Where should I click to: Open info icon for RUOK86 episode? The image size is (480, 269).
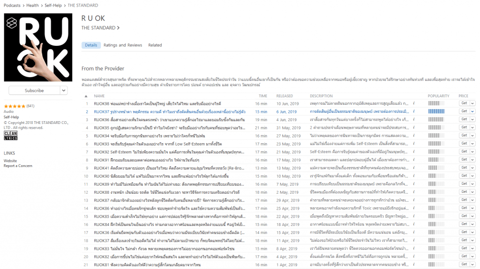(413, 208)
